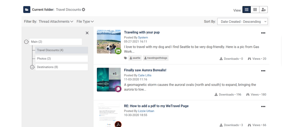Open more options for the WeTravel PDF post
The width and height of the screenshot is (282, 127).
point(263,106)
